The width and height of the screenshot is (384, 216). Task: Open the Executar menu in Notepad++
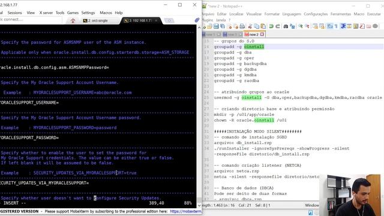(374, 14)
